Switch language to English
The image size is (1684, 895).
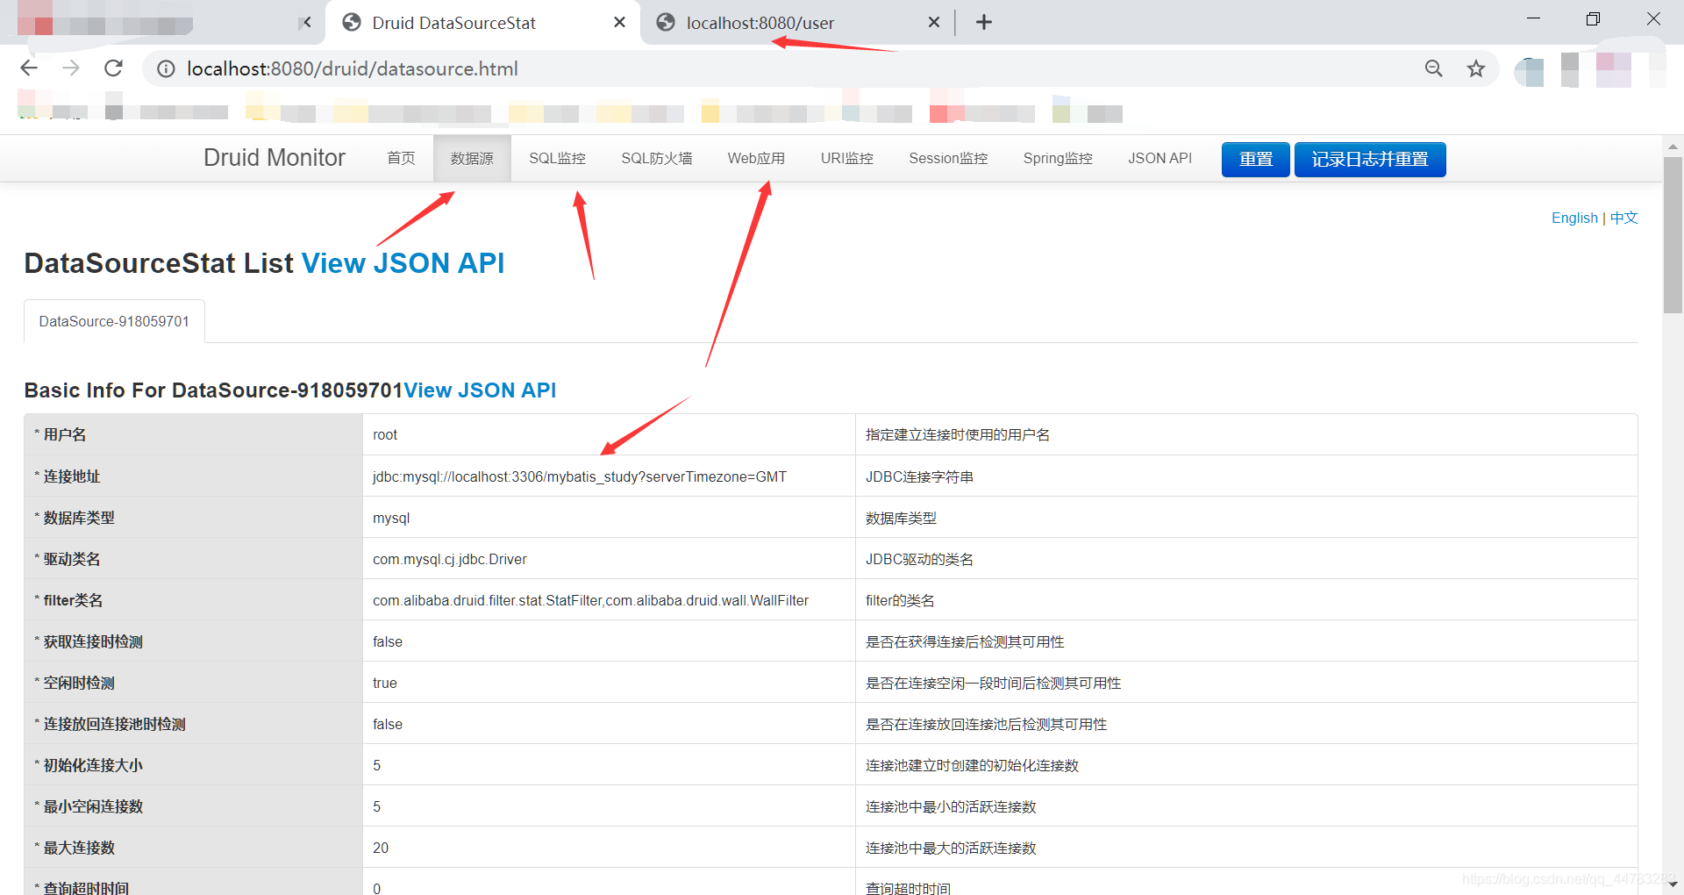(1574, 218)
